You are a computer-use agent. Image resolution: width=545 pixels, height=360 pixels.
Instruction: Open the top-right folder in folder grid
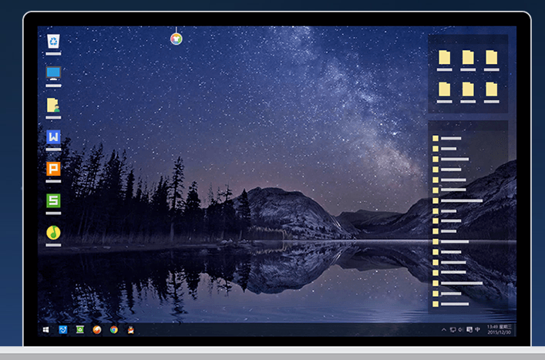(492, 60)
